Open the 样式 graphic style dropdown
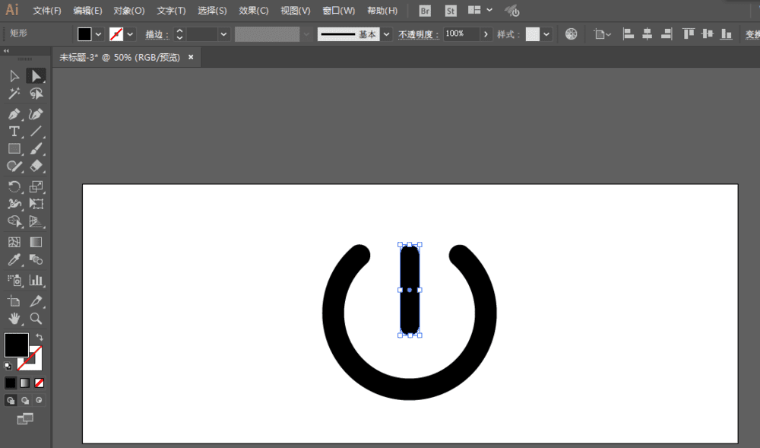Screen dimensions: 760x448 (546, 34)
